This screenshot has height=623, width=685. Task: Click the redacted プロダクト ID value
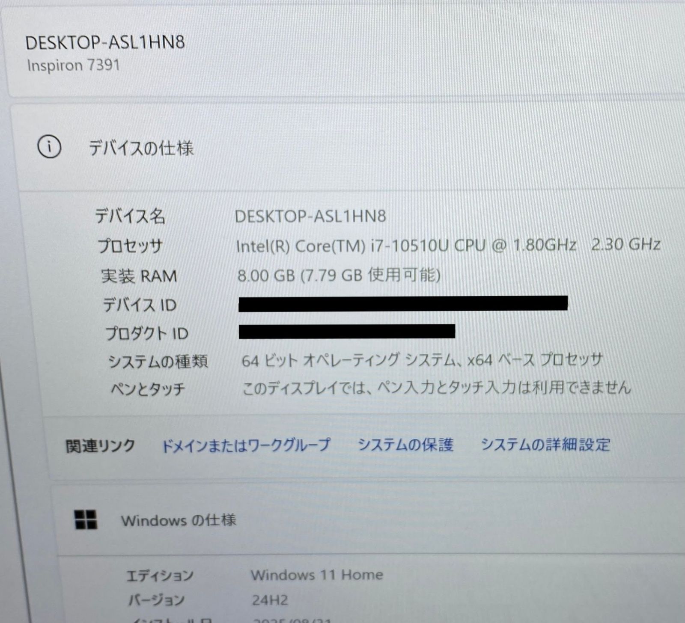(347, 332)
